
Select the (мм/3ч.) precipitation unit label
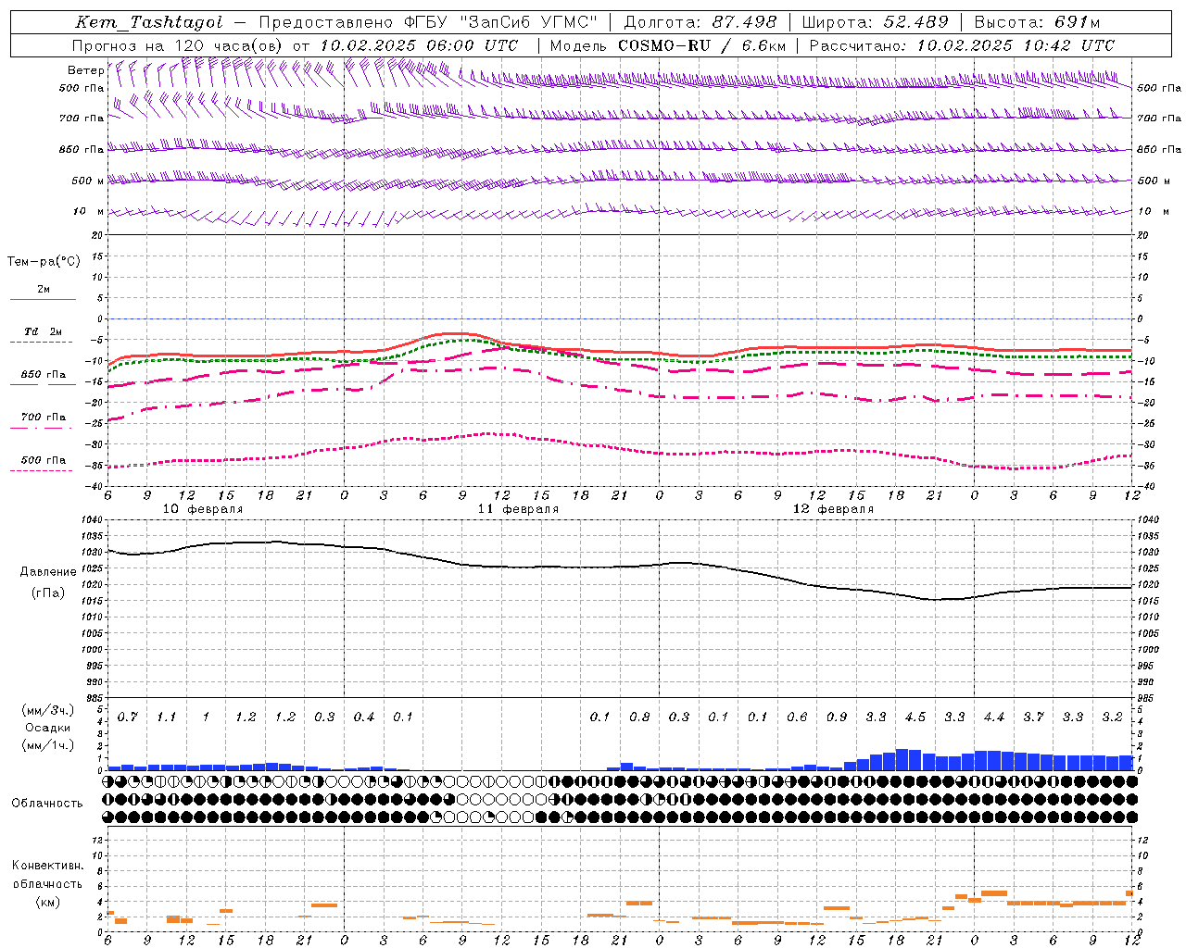pos(48,710)
